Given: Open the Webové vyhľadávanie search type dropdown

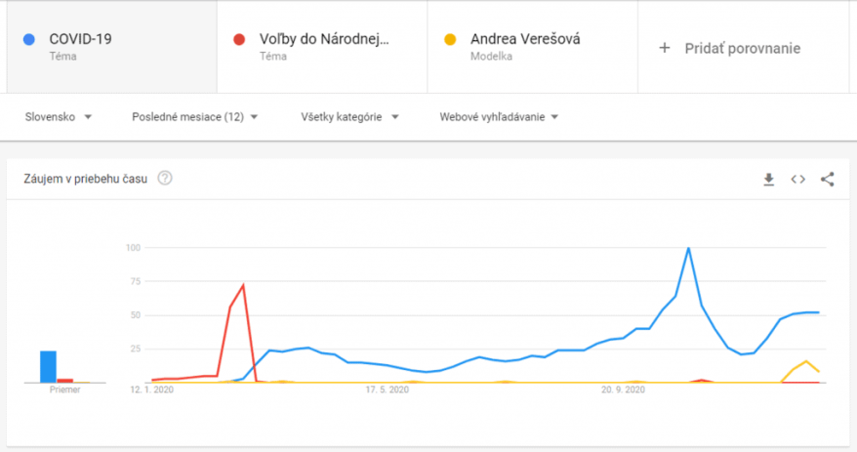Looking at the screenshot, I should [x=499, y=117].
